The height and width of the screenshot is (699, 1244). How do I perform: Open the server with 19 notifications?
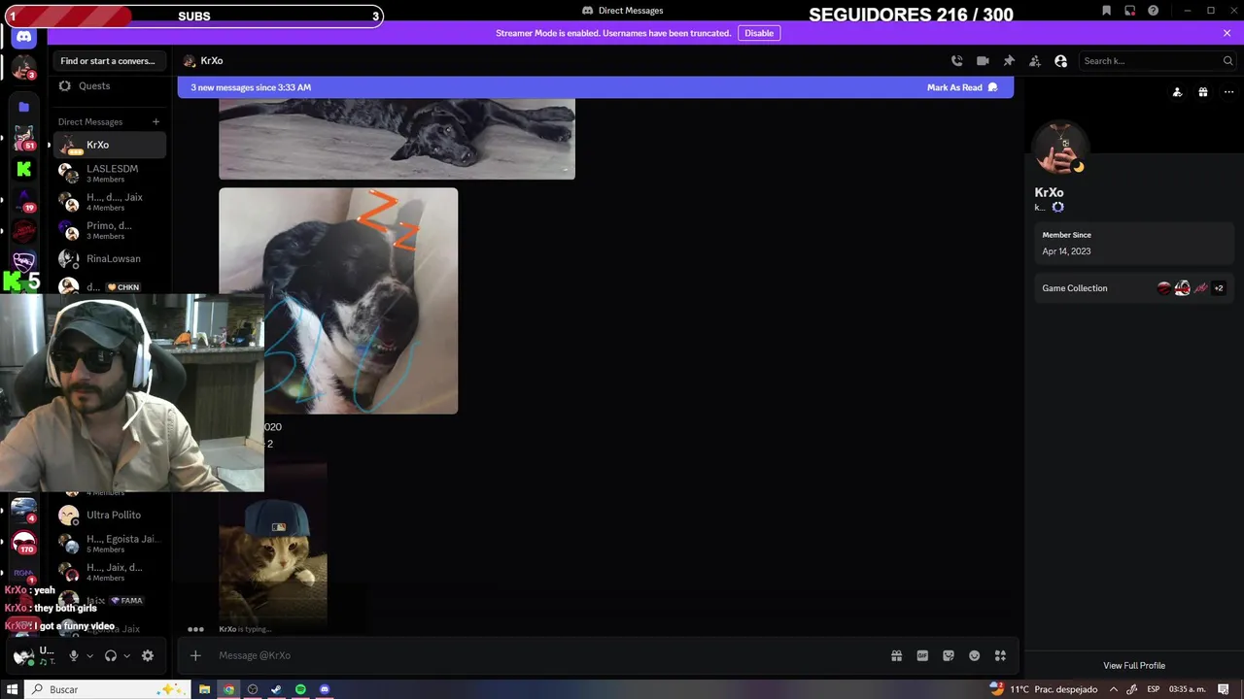(24, 200)
